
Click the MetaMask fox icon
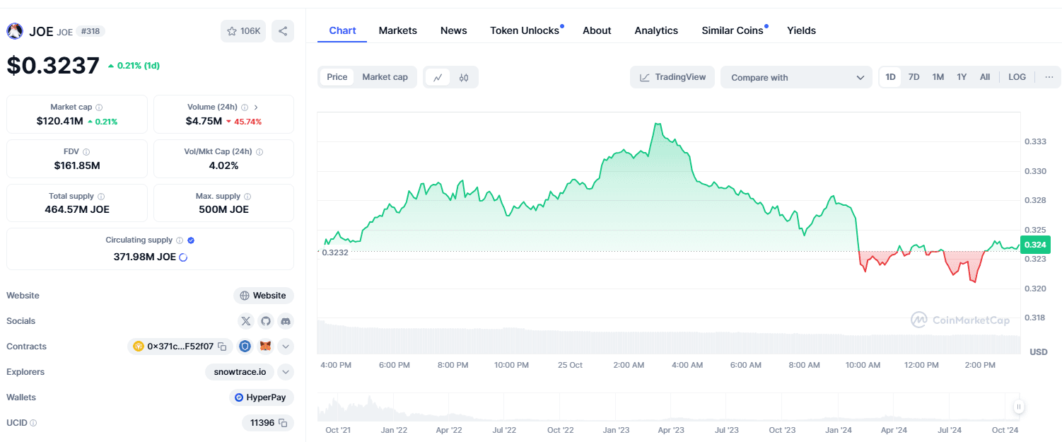[265, 347]
